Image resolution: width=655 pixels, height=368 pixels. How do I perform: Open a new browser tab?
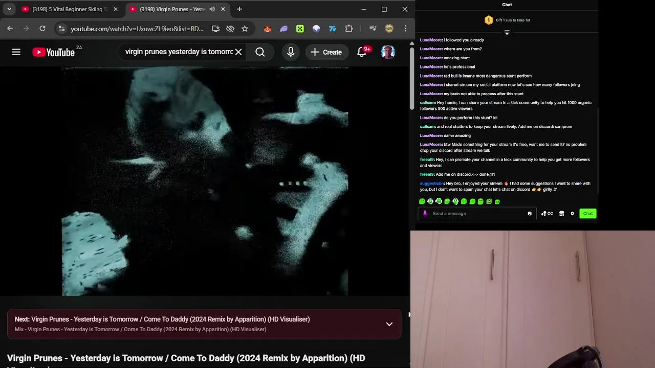click(x=239, y=9)
